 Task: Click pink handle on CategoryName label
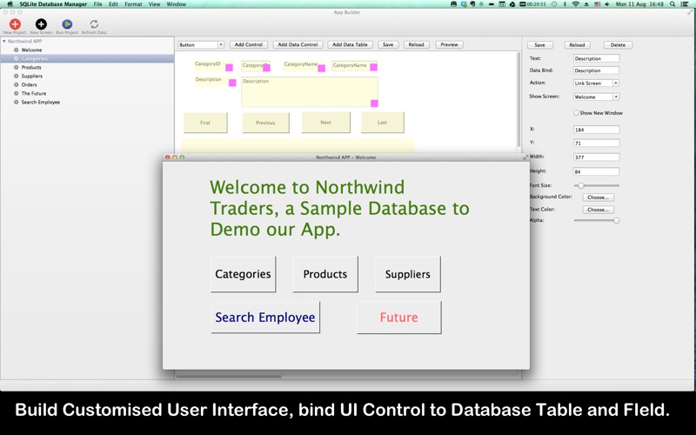point(321,68)
